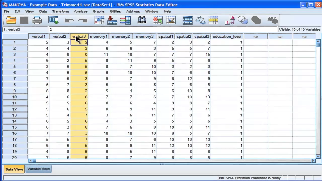The height and width of the screenshot is (181, 322).
Task: Open the Edit menu
Action: [x=17, y=11]
